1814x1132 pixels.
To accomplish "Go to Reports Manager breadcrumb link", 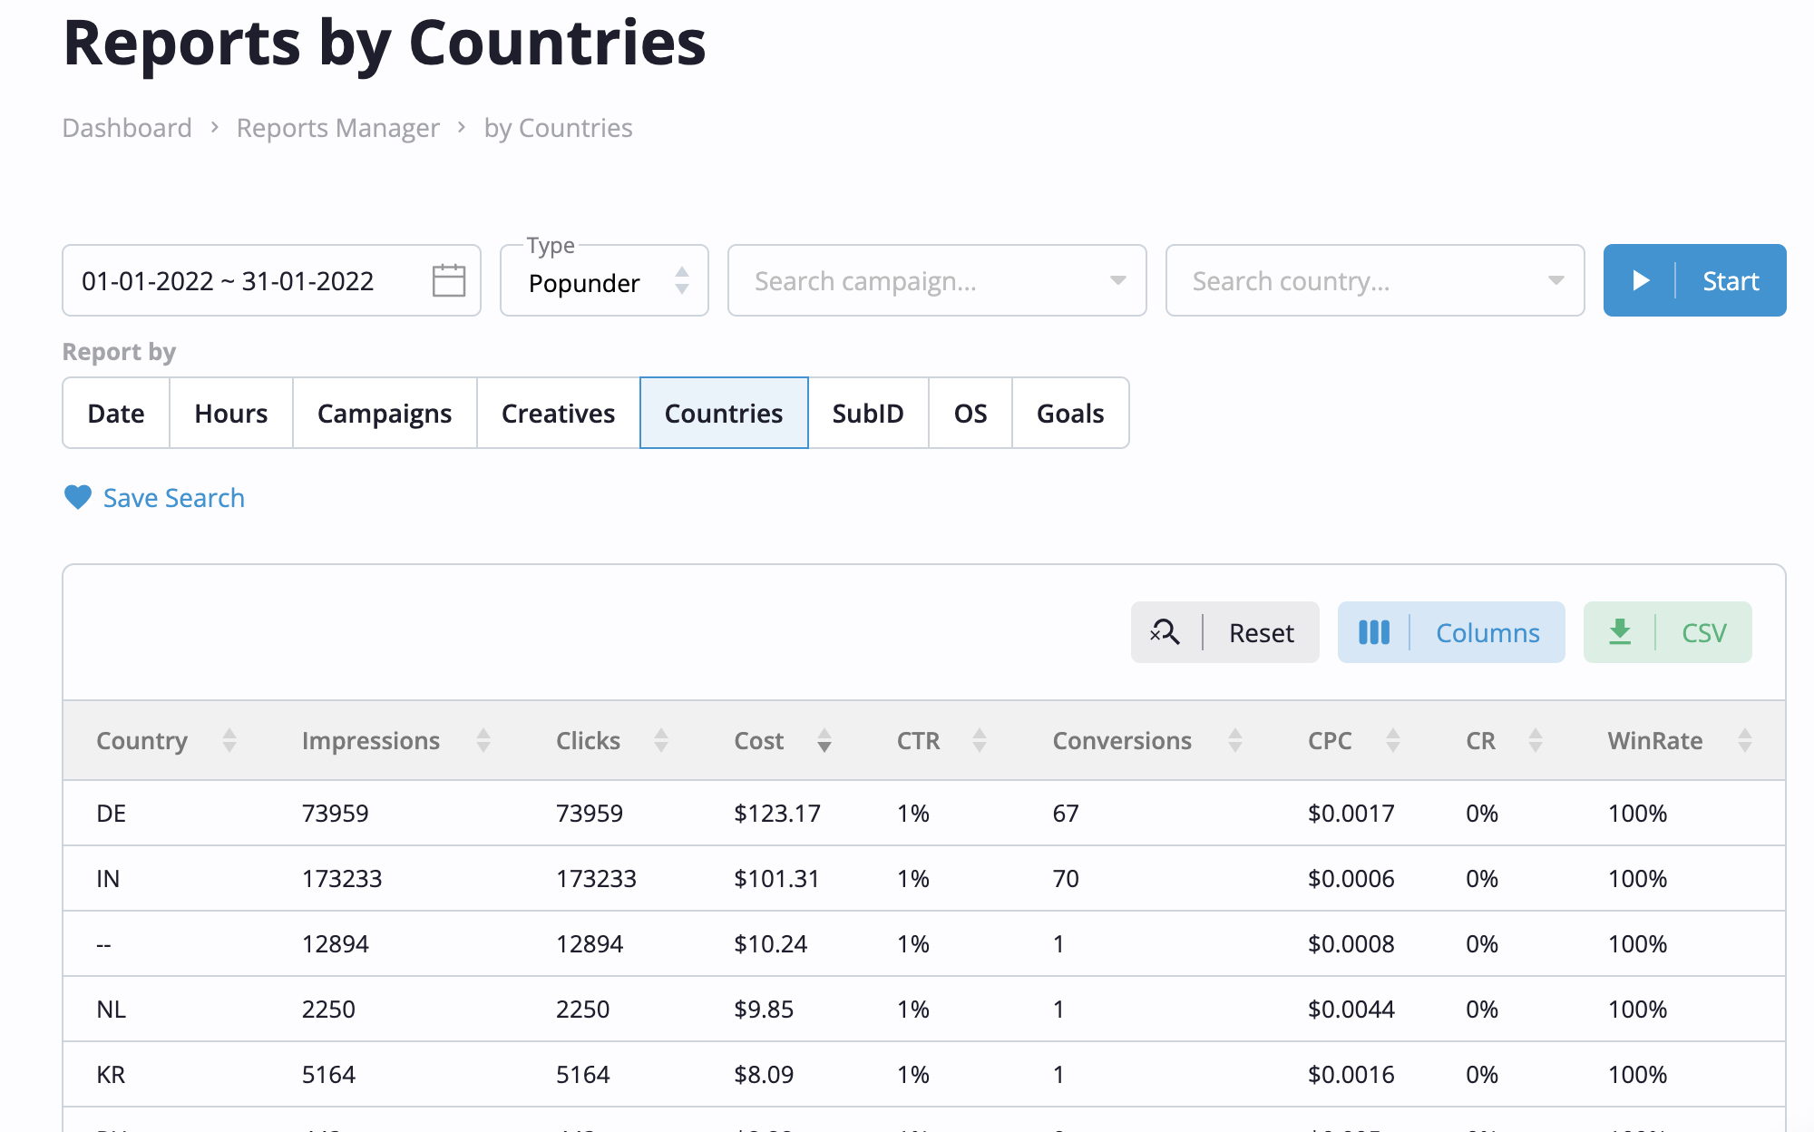I will coord(338,128).
